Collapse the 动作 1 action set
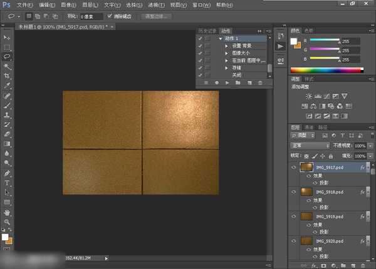This screenshot has height=269, width=376. [221, 38]
